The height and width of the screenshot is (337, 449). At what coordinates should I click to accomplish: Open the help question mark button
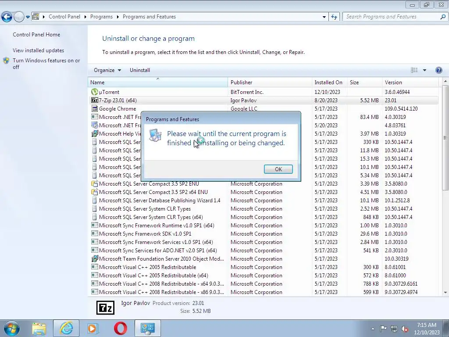[x=438, y=70]
